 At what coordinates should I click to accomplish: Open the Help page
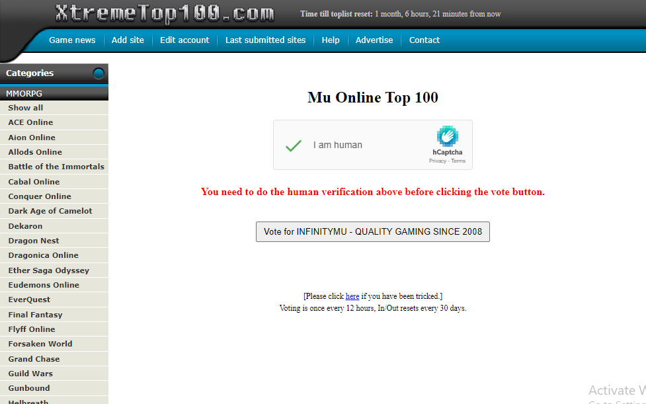331,40
